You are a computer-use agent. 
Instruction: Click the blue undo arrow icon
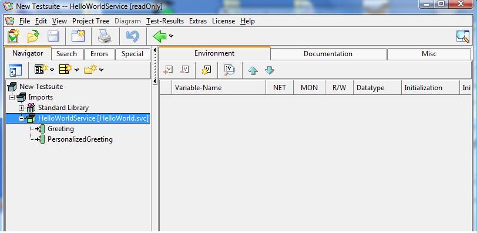click(x=133, y=36)
